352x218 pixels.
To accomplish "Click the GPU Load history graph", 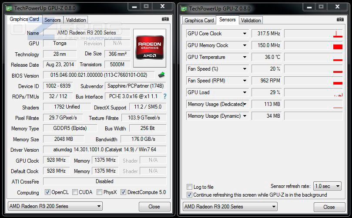I will [x=313, y=92].
